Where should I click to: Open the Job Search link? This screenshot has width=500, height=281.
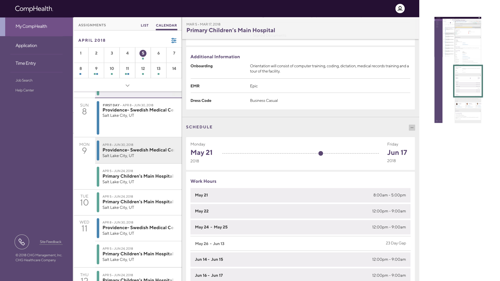coord(24,80)
